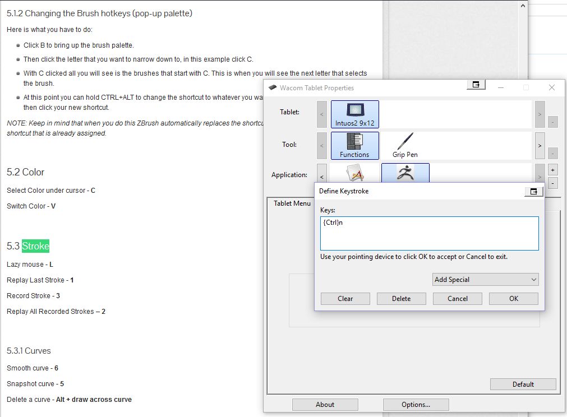Select the All Other application icon

click(355, 173)
